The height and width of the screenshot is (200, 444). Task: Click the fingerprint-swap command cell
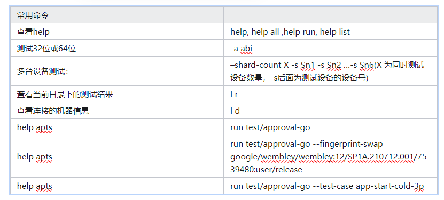(x=330, y=156)
